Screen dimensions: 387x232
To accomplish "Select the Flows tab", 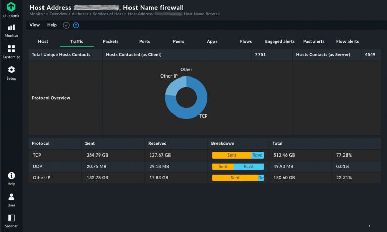I will [x=246, y=41].
